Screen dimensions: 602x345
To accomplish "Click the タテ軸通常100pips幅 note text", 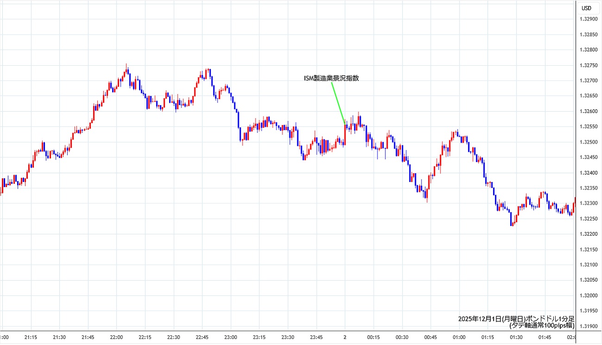I will 541,326.
